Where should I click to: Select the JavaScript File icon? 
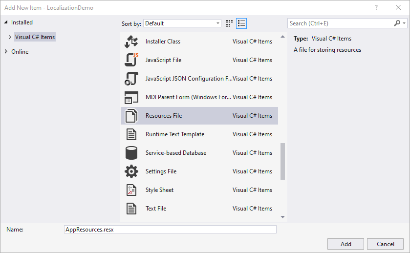(x=131, y=60)
